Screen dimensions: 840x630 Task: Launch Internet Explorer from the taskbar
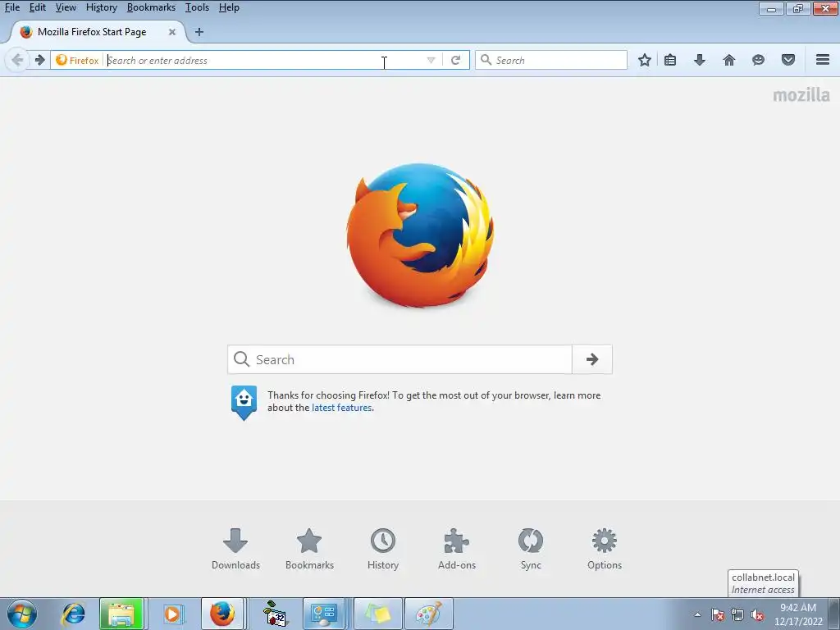(73, 614)
